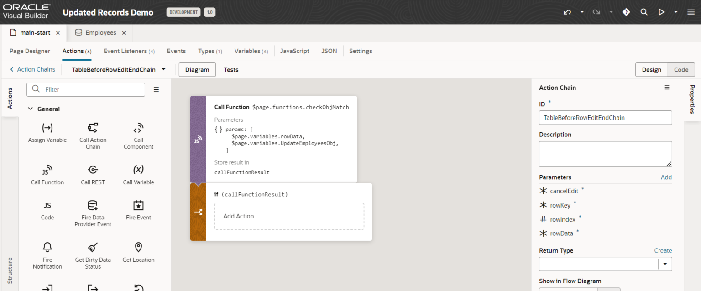
Task: Select the Assign Variable action icon
Action: coord(47,128)
